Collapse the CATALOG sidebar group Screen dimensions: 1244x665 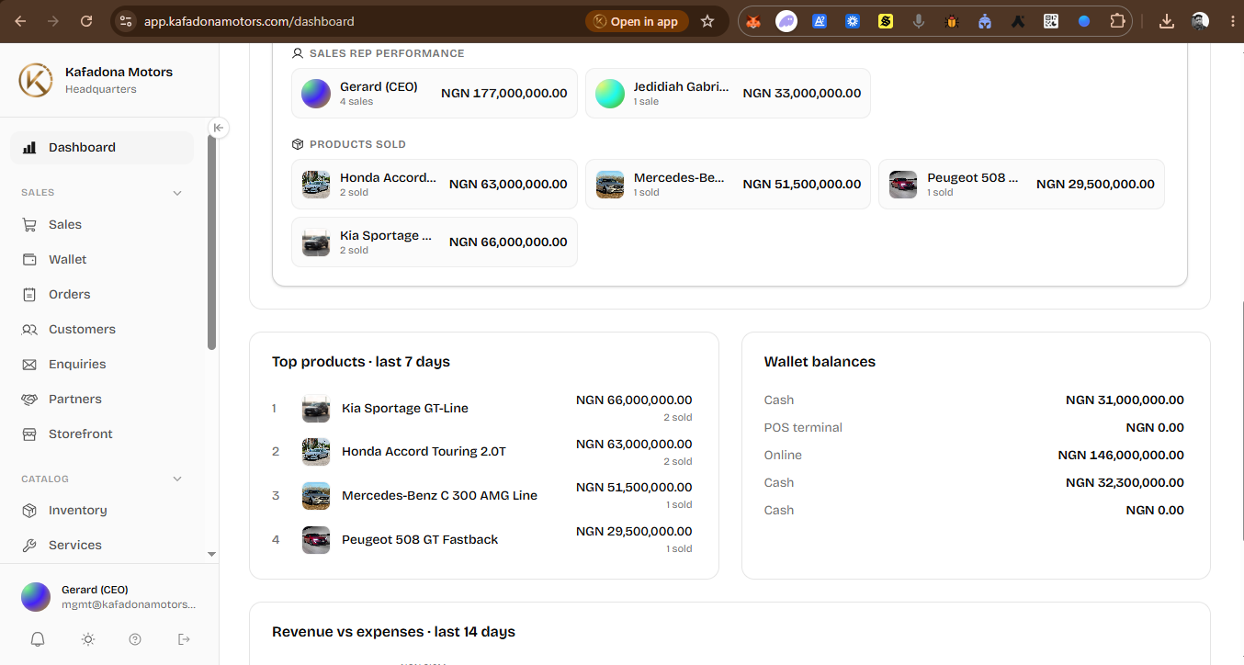(177, 479)
